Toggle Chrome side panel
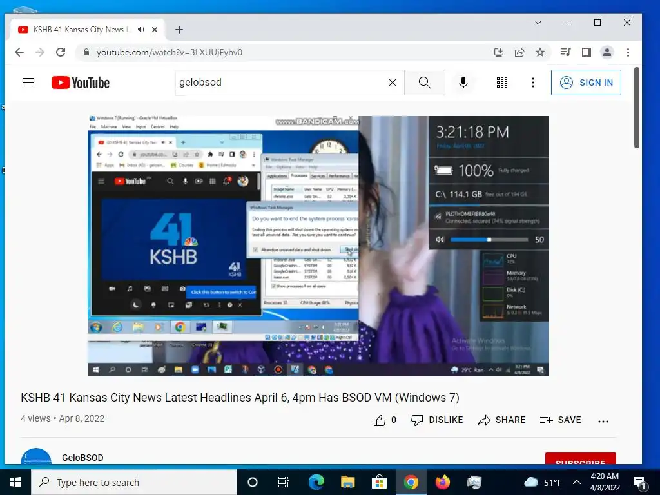The width and height of the screenshot is (660, 495). [587, 52]
